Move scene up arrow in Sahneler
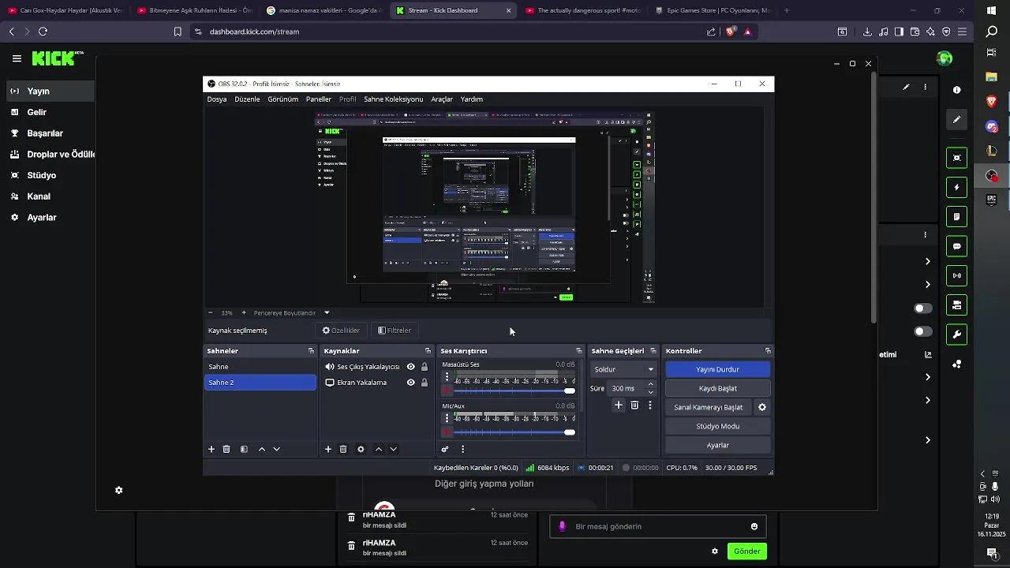The image size is (1010, 568). click(x=262, y=449)
